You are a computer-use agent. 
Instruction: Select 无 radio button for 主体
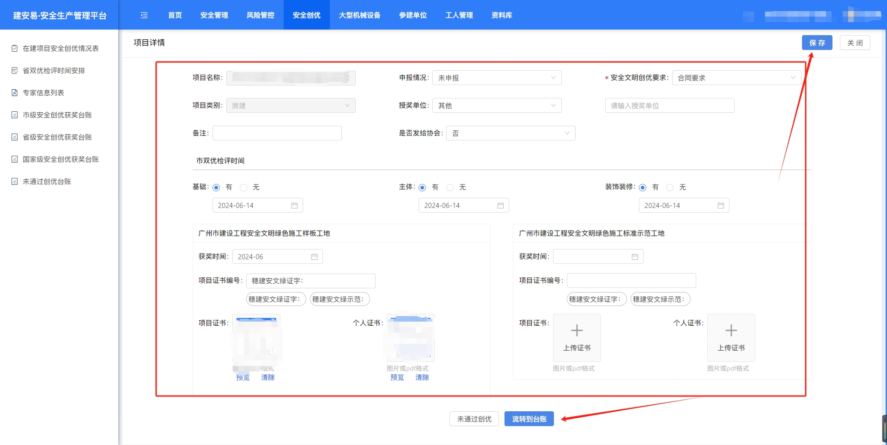(450, 188)
